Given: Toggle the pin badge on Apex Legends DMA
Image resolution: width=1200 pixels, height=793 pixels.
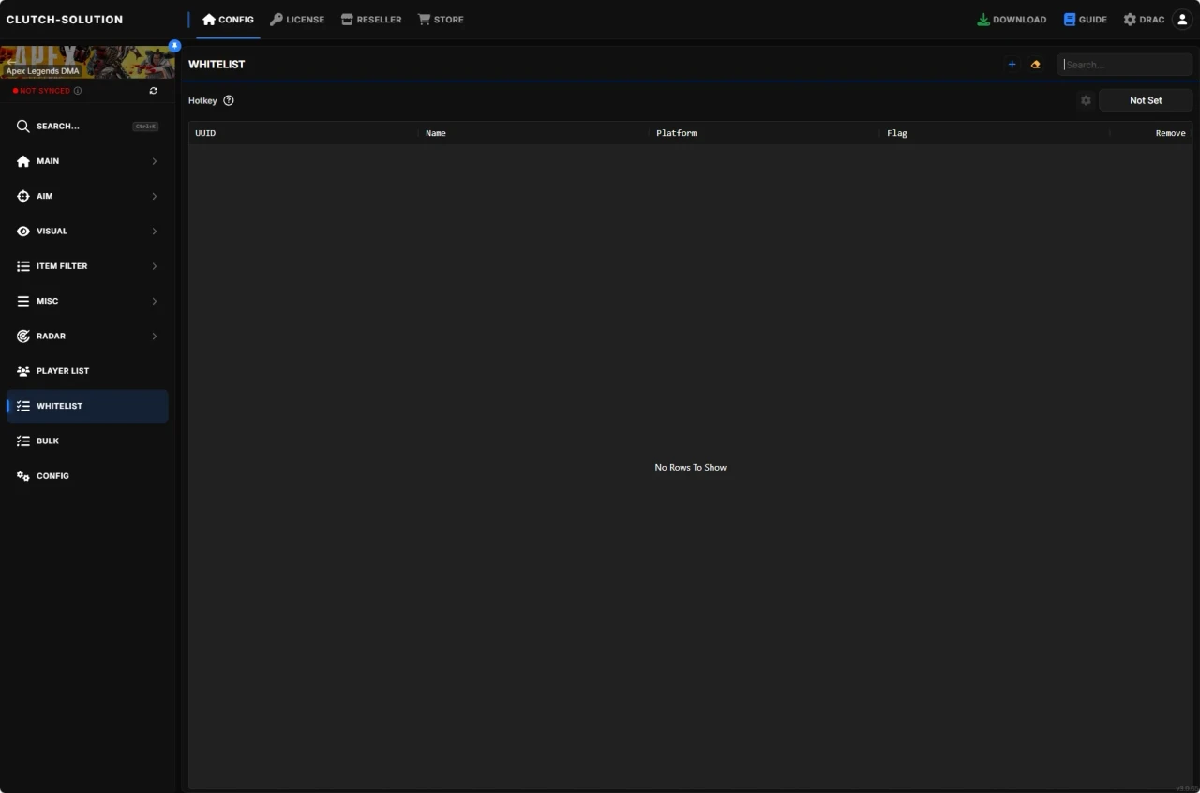Looking at the screenshot, I should click(174, 45).
